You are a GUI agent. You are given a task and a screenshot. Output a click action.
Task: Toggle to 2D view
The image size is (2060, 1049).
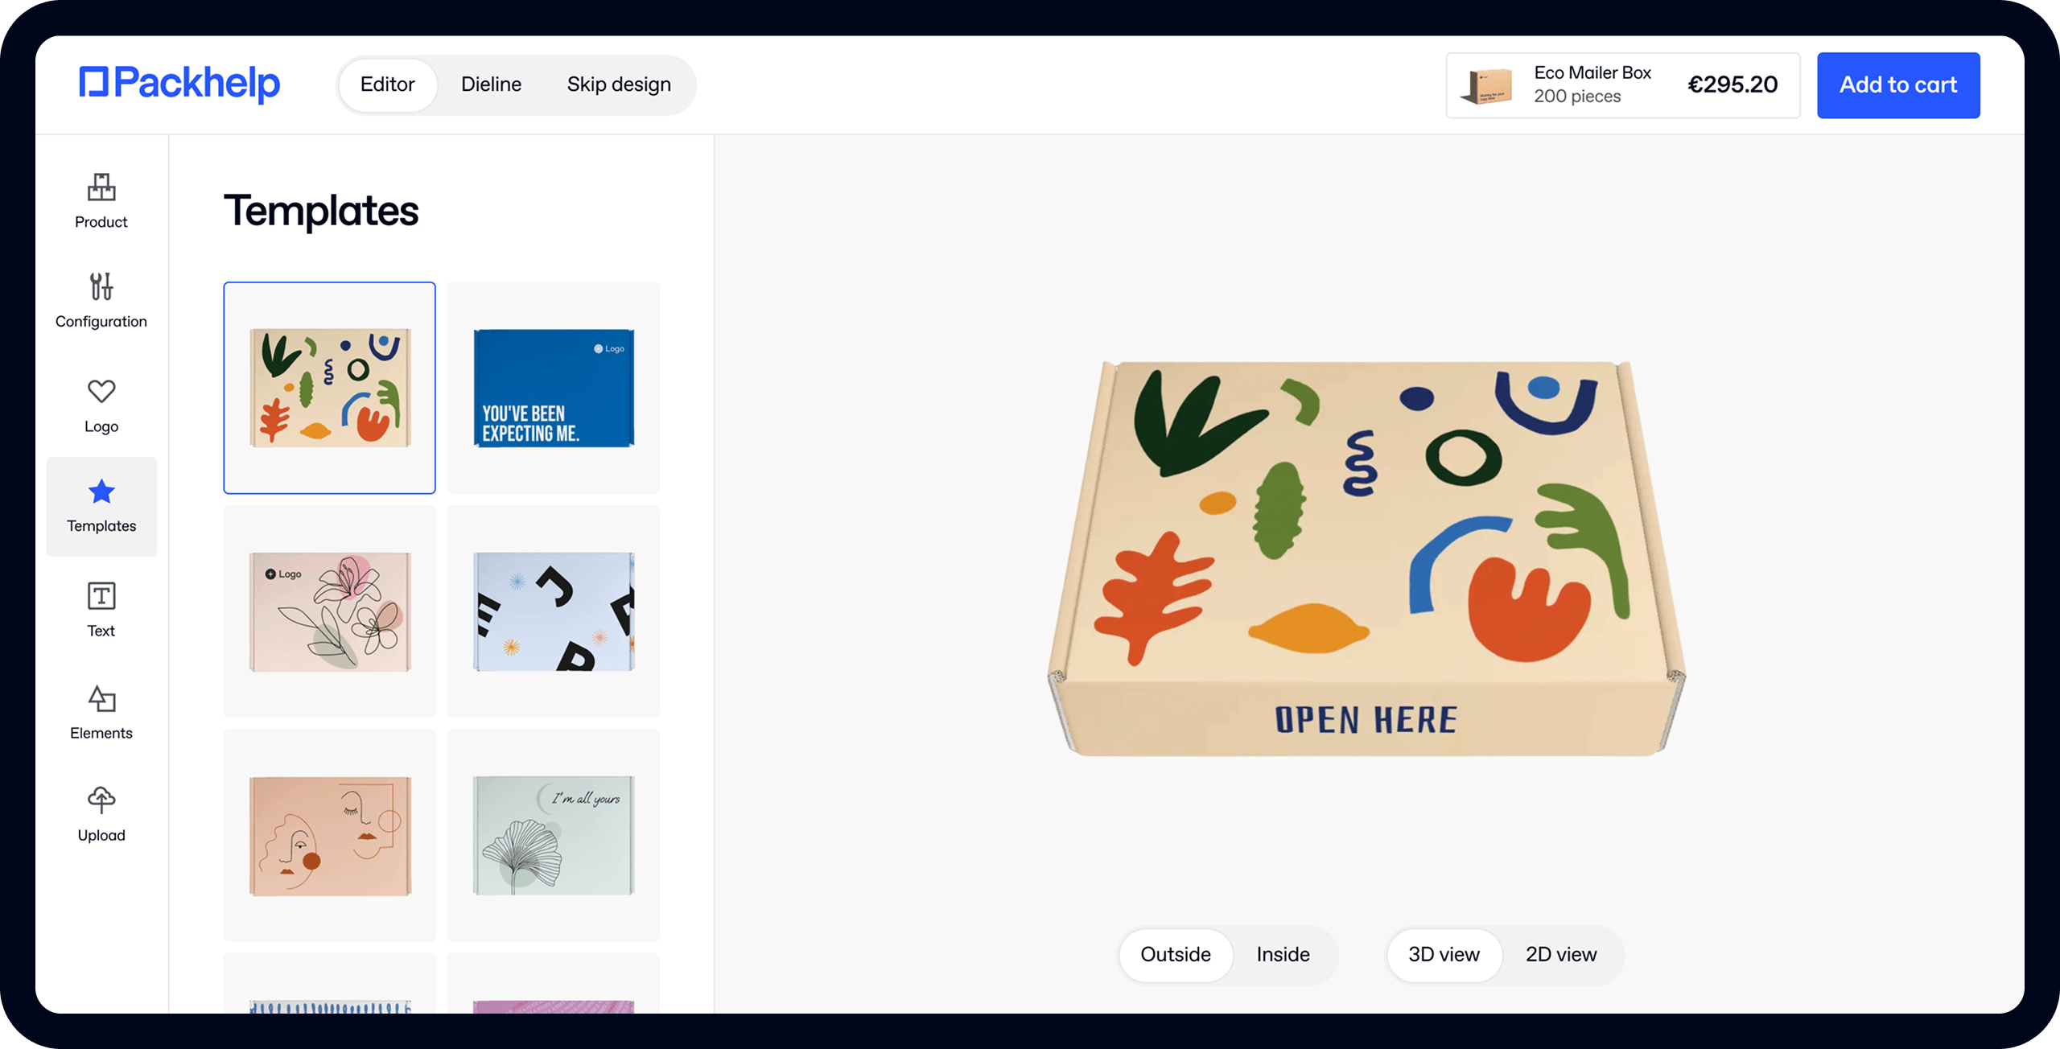[x=1560, y=955]
